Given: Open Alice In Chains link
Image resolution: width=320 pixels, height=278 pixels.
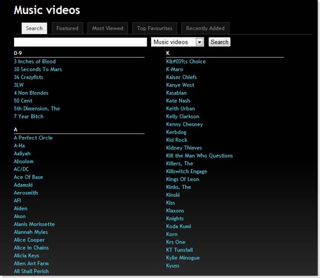Looking at the screenshot, I should click(x=31, y=248).
